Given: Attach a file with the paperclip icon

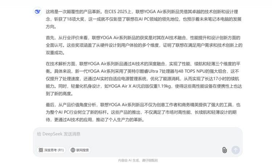Looking at the screenshot, I should click(224, 150).
